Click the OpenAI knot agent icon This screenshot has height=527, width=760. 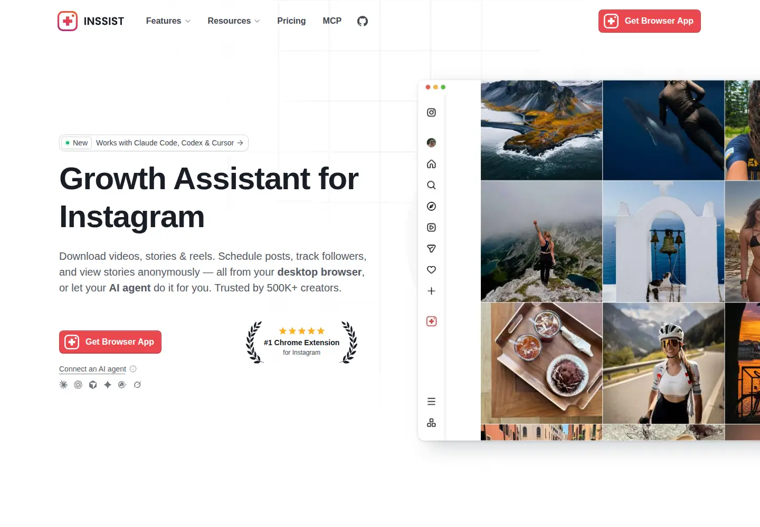pos(78,385)
